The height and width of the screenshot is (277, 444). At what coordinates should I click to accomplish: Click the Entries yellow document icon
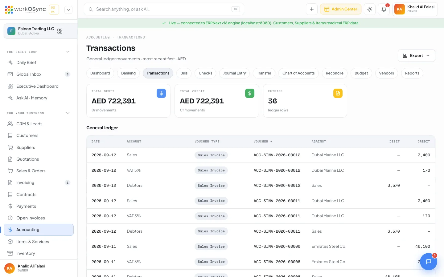[x=338, y=93]
